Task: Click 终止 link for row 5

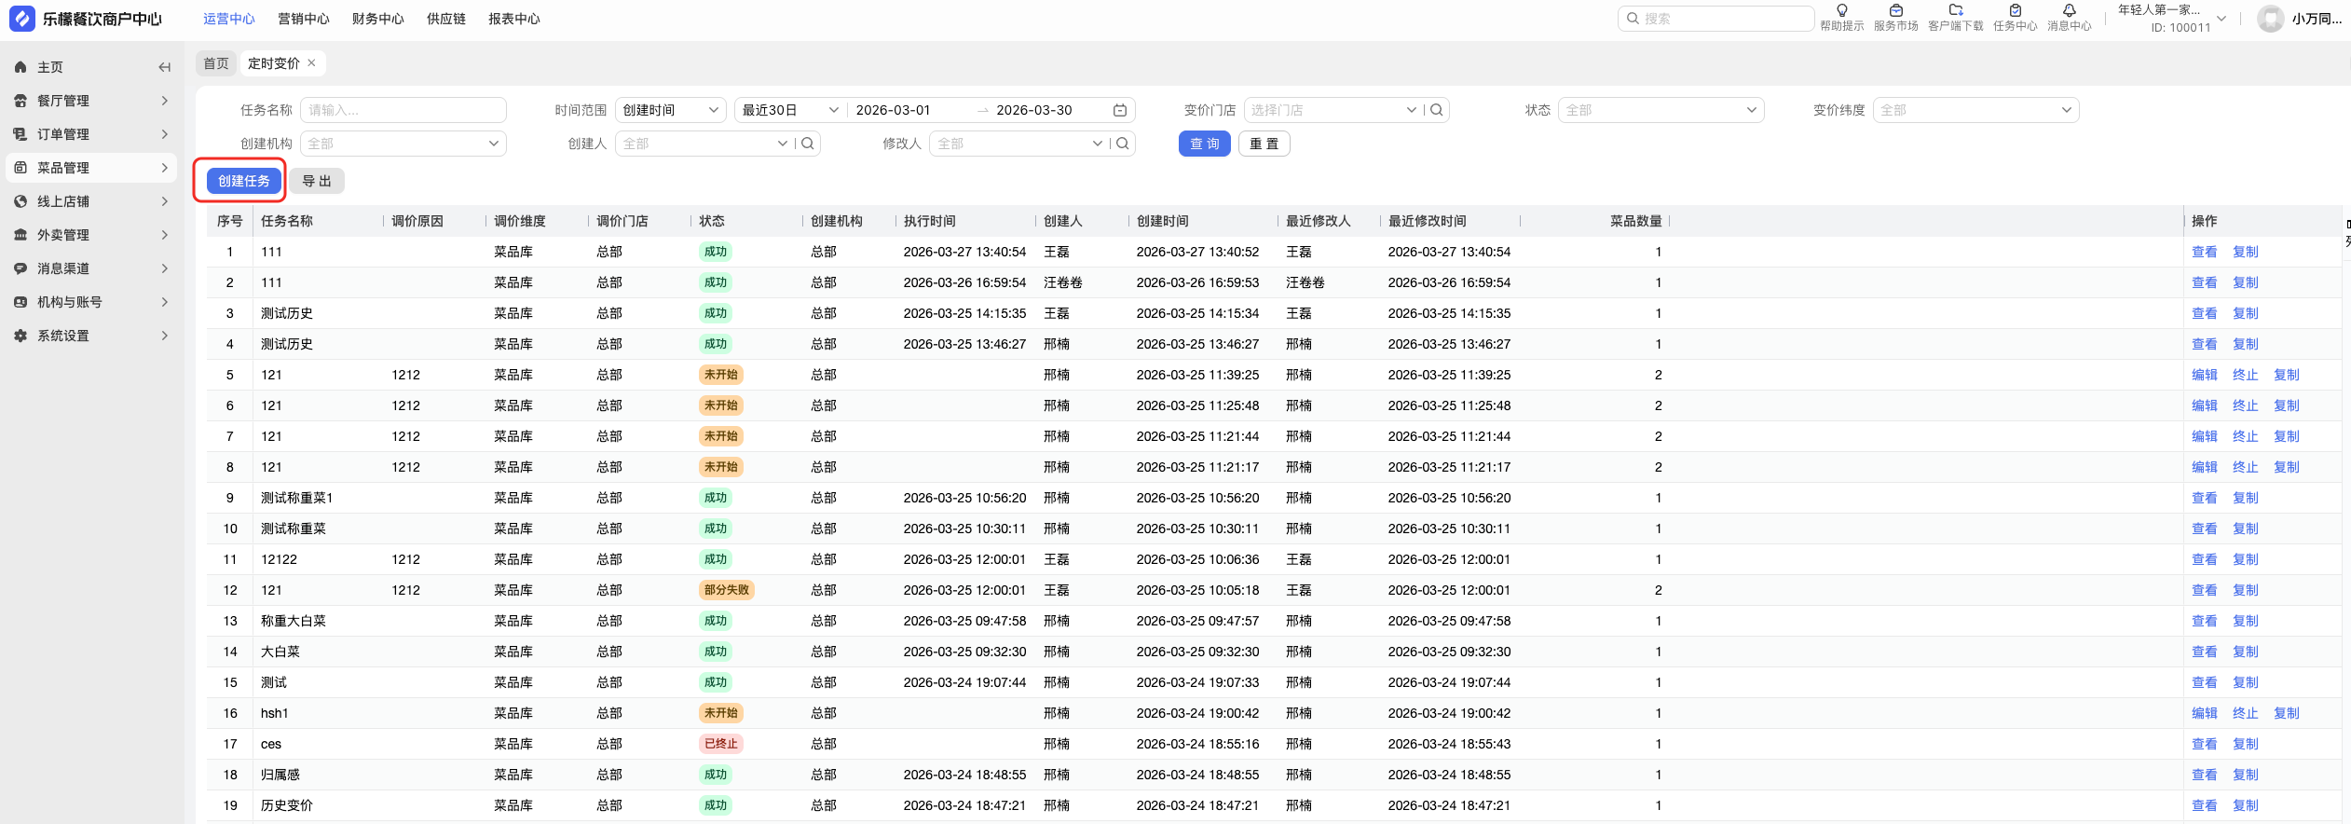Action: click(2245, 375)
